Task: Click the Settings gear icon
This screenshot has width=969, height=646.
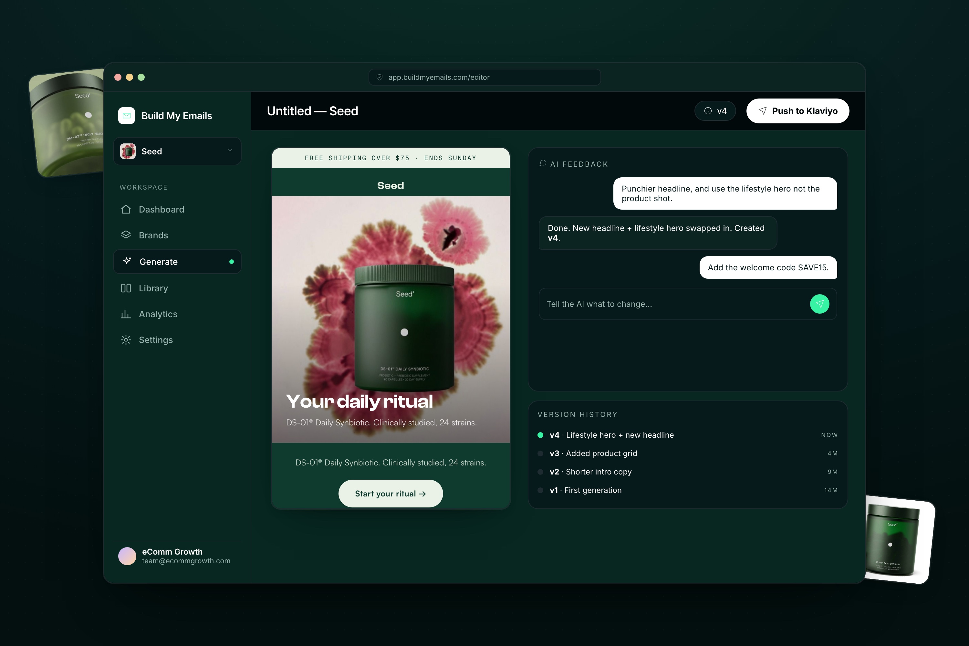Action: pos(126,340)
